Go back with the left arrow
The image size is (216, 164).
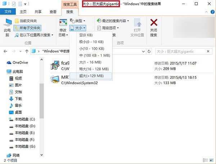point(5,51)
